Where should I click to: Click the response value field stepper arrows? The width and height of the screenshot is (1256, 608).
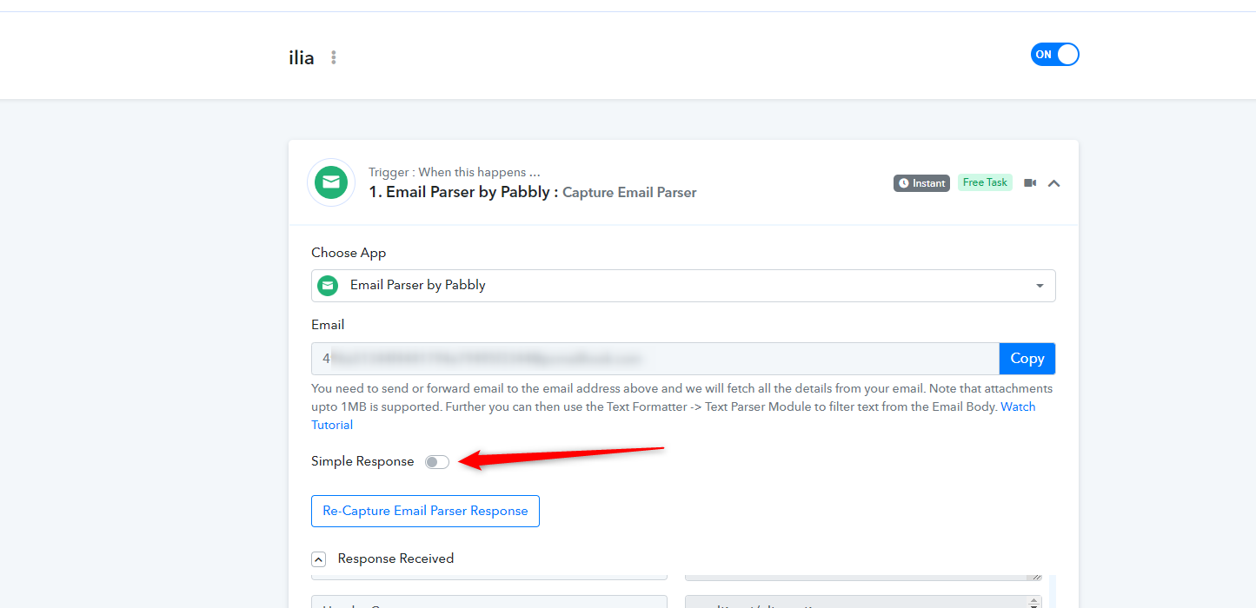pyautogui.click(x=1034, y=601)
